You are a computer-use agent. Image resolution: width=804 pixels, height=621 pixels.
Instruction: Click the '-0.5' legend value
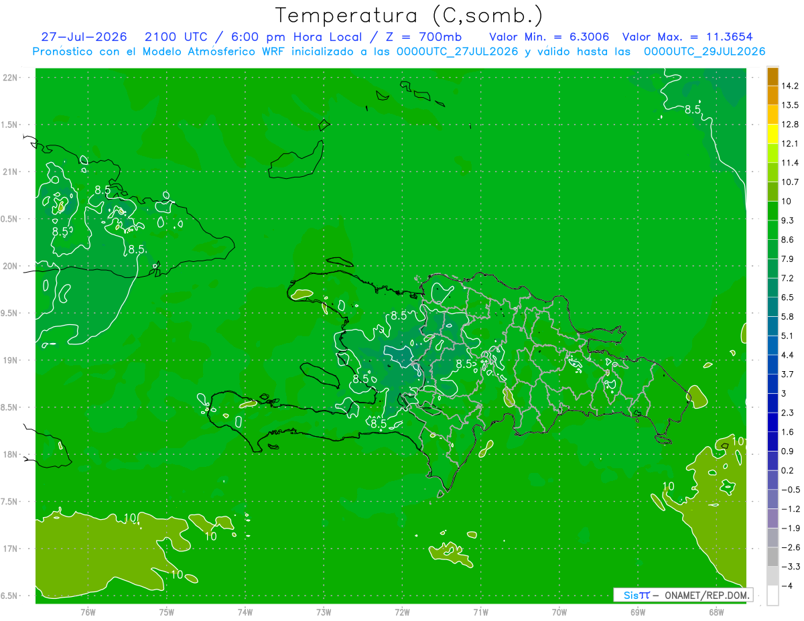click(x=790, y=490)
